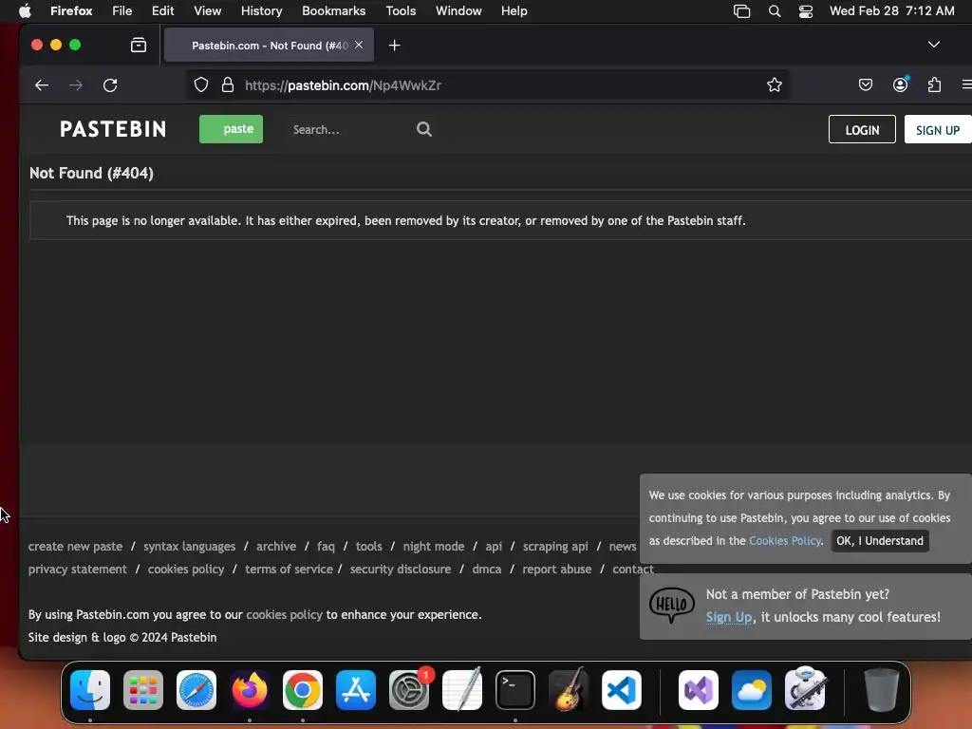Image resolution: width=972 pixels, height=729 pixels.
Task: Open syntax languages footer link
Action: 189,546
